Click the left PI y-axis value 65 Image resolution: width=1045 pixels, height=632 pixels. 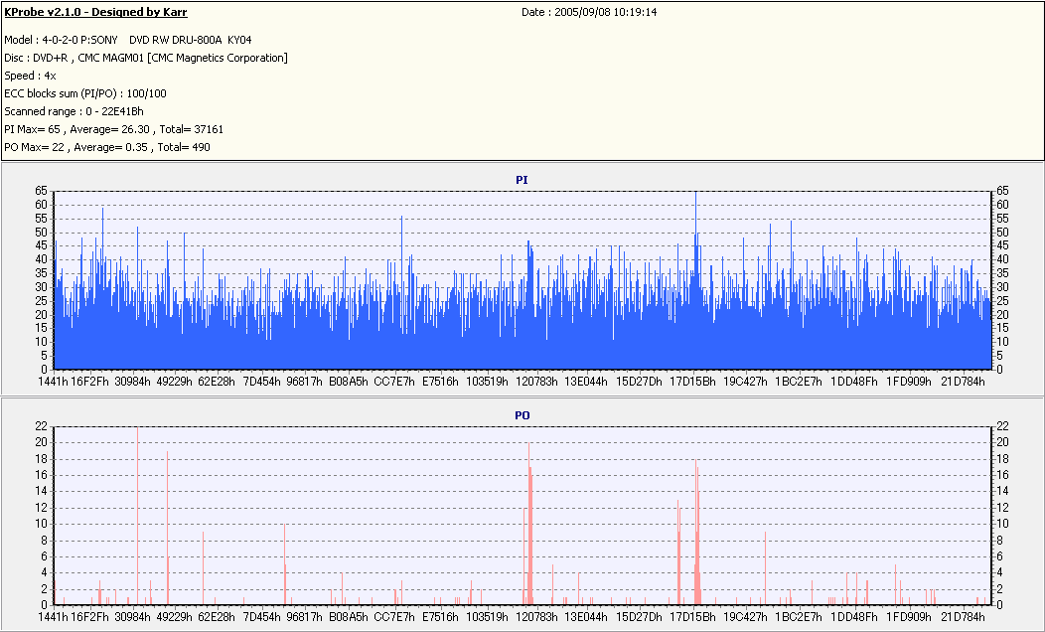(x=42, y=192)
